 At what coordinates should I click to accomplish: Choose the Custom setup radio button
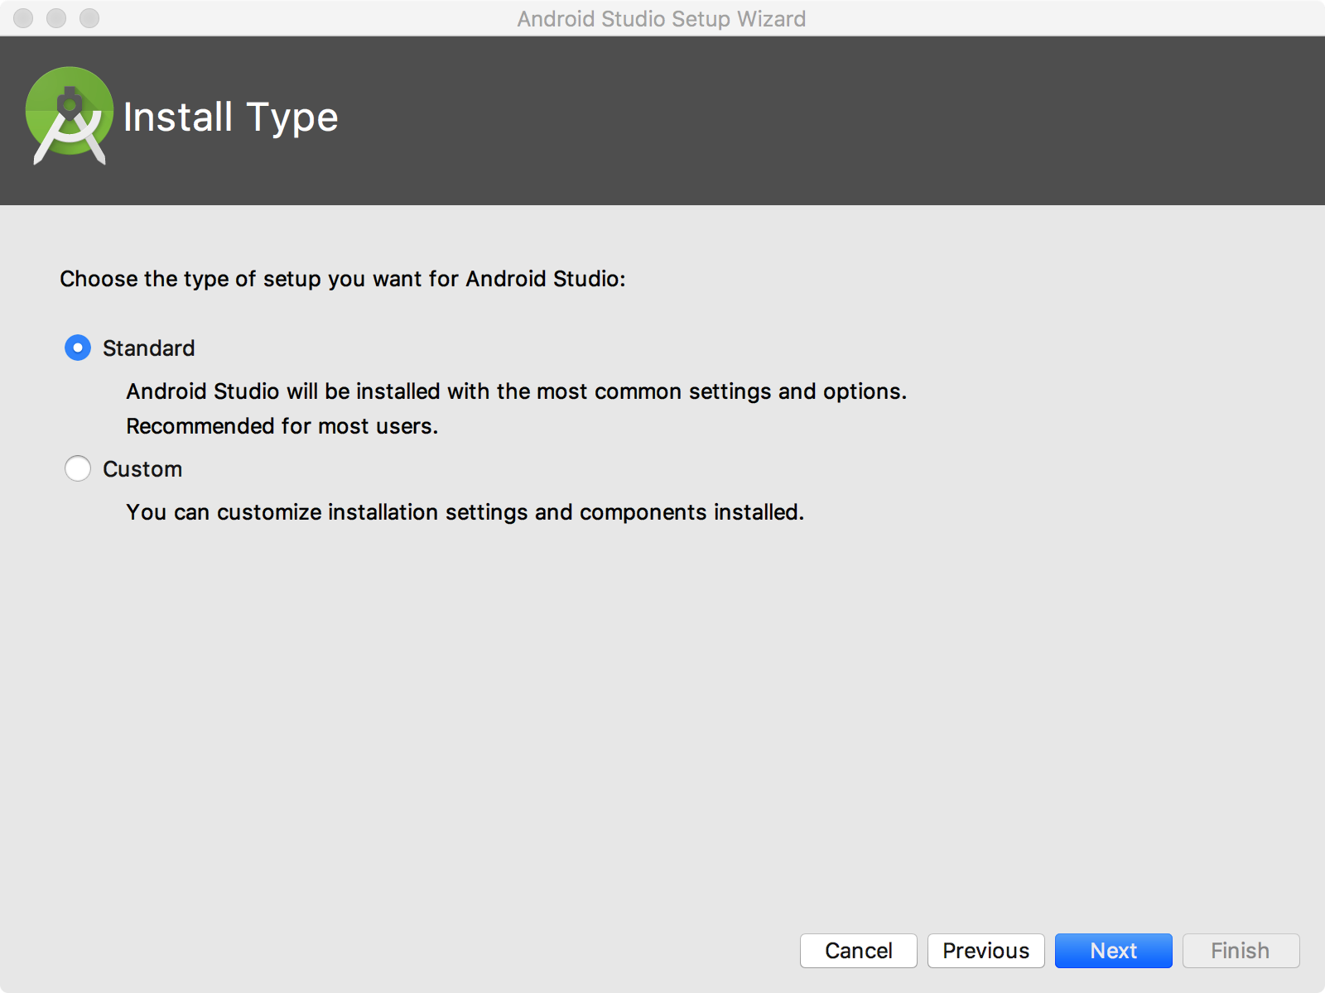pos(78,468)
